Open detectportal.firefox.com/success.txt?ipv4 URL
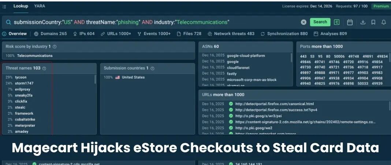The height and width of the screenshot is (165, 391). tap(276, 110)
